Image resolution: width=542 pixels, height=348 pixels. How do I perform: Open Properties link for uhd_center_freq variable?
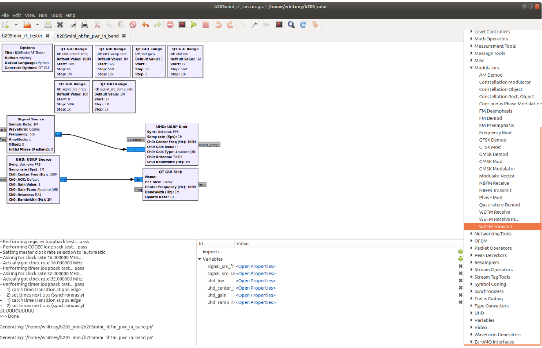pos(256,288)
